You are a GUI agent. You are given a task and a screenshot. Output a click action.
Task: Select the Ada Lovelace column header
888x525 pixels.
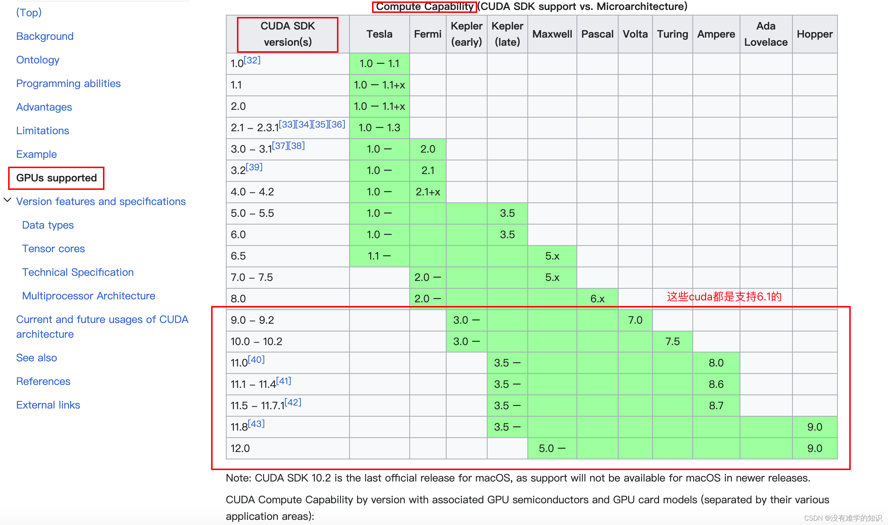(x=766, y=34)
